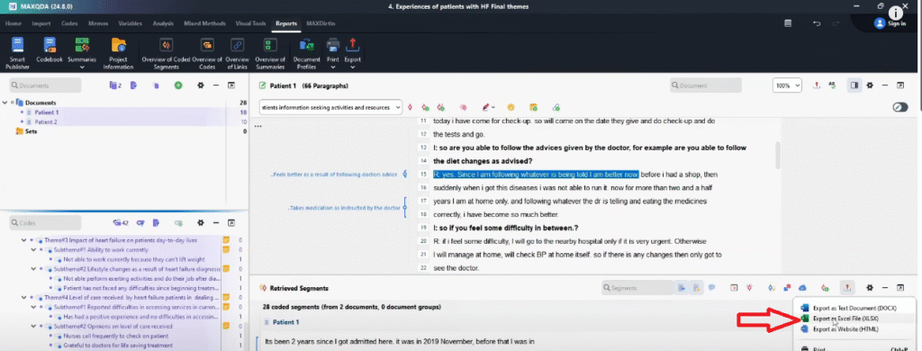
Task: Open Retrieved Segments settings gear
Action: coord(870,287)
